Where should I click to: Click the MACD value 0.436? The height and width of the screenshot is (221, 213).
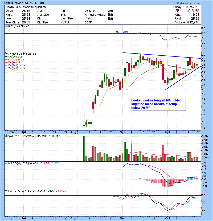pyautogui.click(x=34, y=163)
